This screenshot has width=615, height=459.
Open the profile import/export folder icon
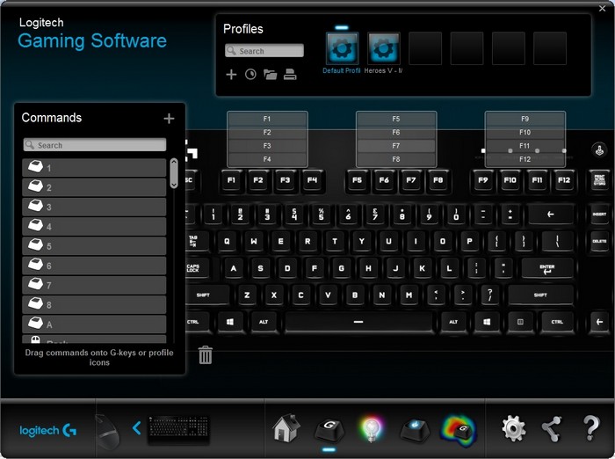[x=271, y=75]
